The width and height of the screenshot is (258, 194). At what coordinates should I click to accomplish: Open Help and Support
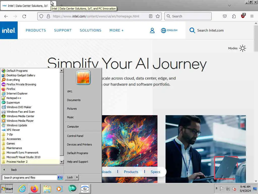78,162
